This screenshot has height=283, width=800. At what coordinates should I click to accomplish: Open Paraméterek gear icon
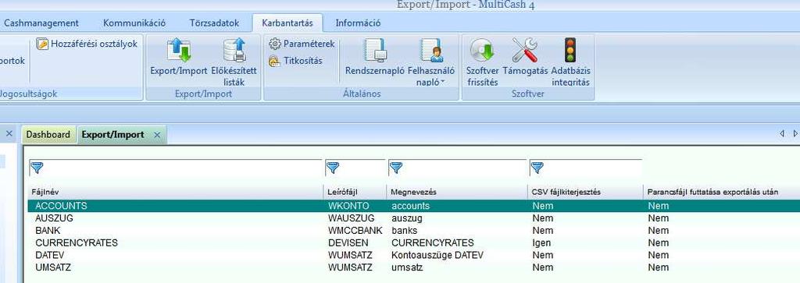pyautogui.click(x=275, y=44)
